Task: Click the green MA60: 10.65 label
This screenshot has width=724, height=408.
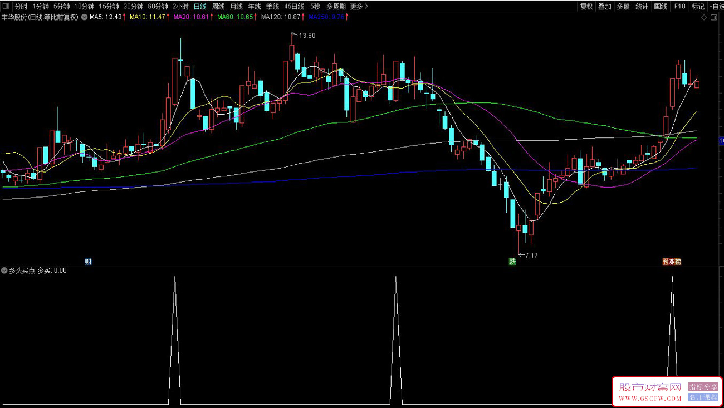Action: coord(235,18)
